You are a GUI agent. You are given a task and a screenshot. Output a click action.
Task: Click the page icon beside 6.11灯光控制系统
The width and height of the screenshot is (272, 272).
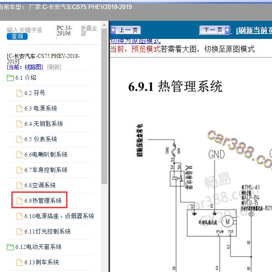click(19, 232)
